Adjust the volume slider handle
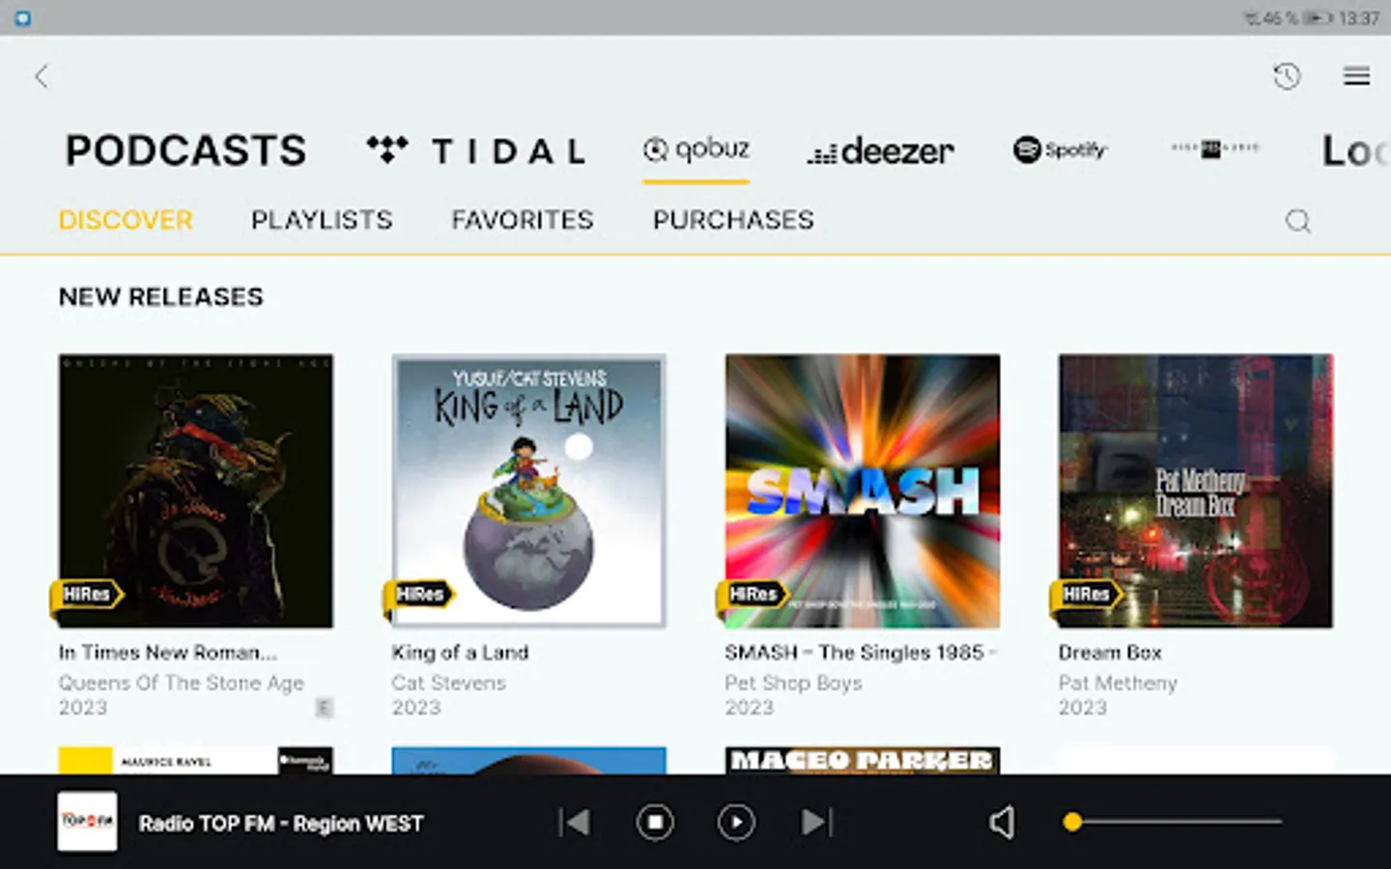This screenshot has height=869, width=1391. pos(1072,823)
